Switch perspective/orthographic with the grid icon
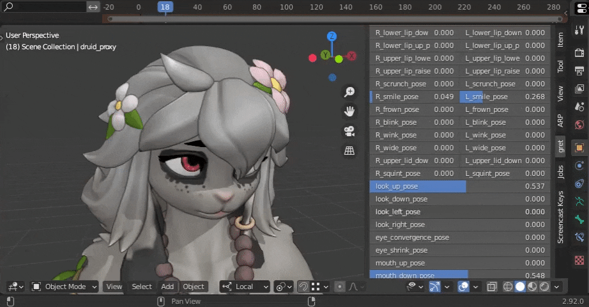The width and height of the screenshot is (589, 307). pos(349,151)
